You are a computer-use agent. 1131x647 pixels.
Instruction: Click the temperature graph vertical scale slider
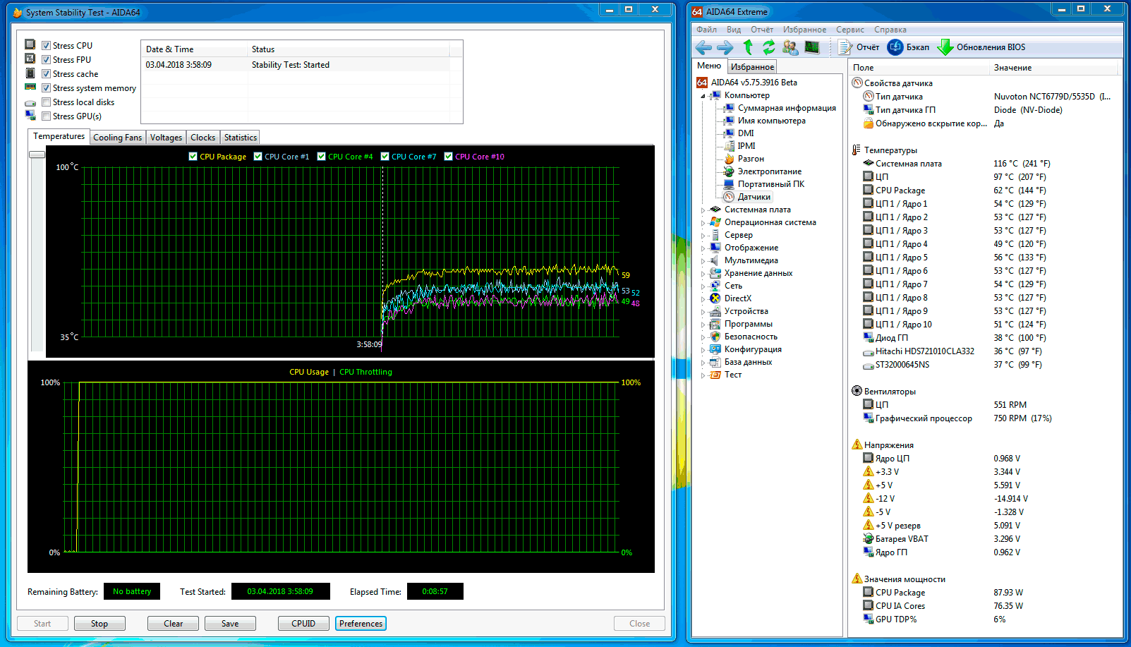pos(37,155)
